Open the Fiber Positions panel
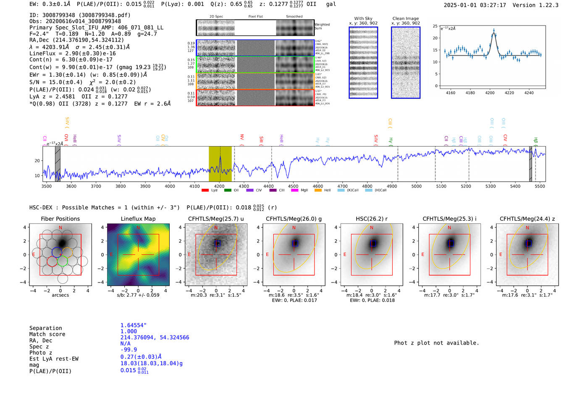Image resolution: width=588 pixels, height=400 pixels. pyautogui.click(x=60, y=255)
